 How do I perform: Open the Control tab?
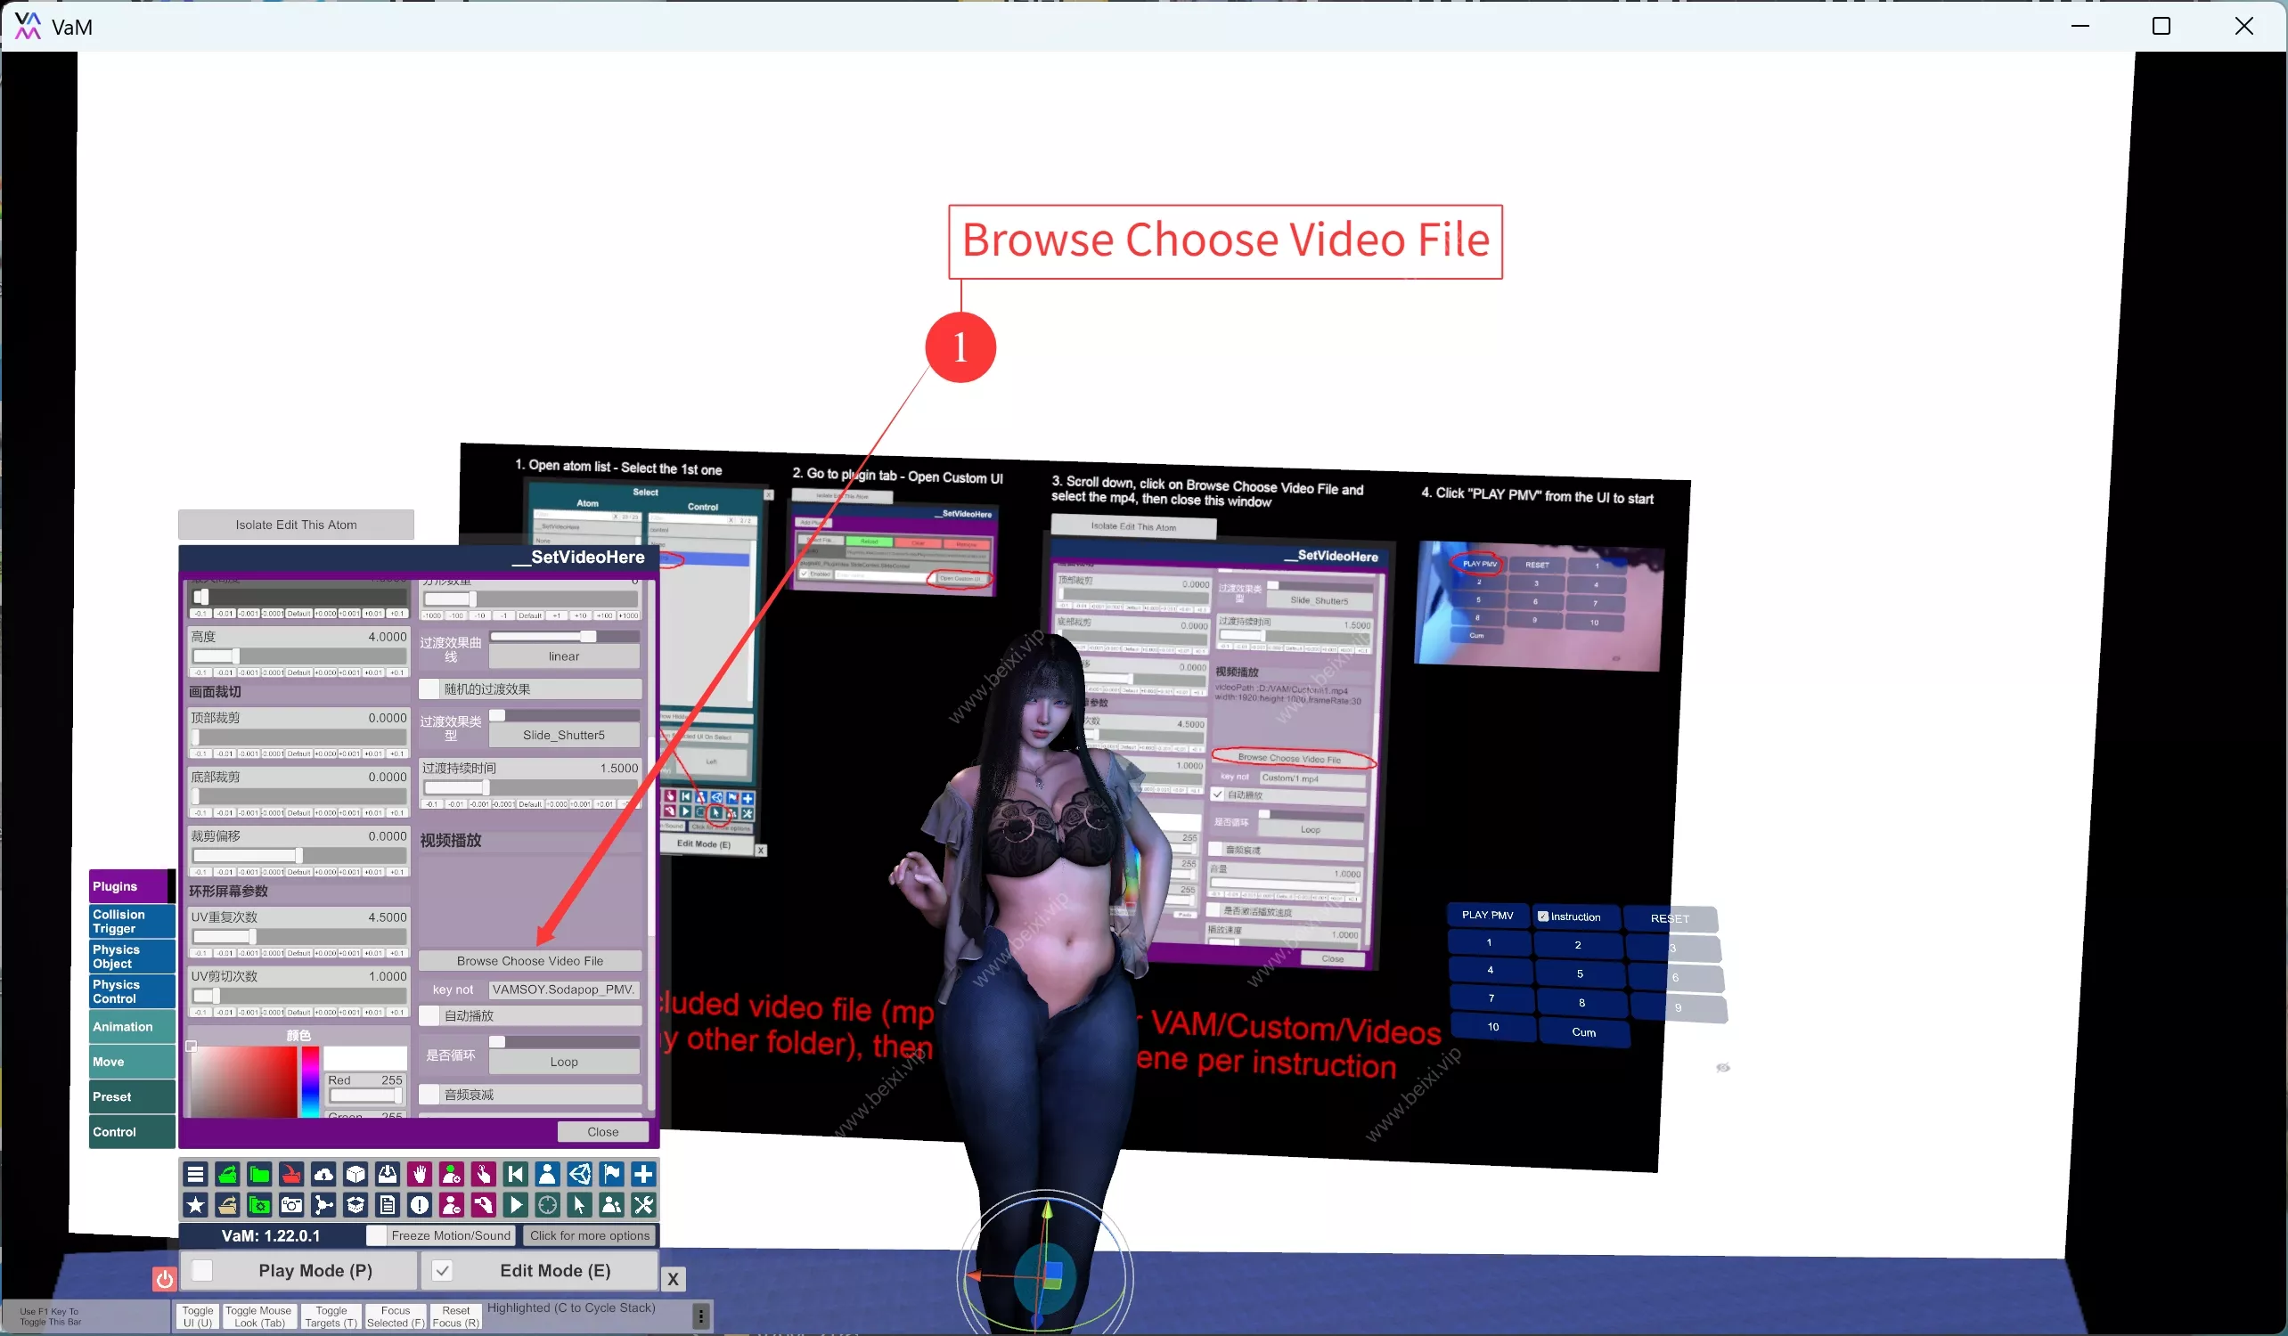(132, 1132)
